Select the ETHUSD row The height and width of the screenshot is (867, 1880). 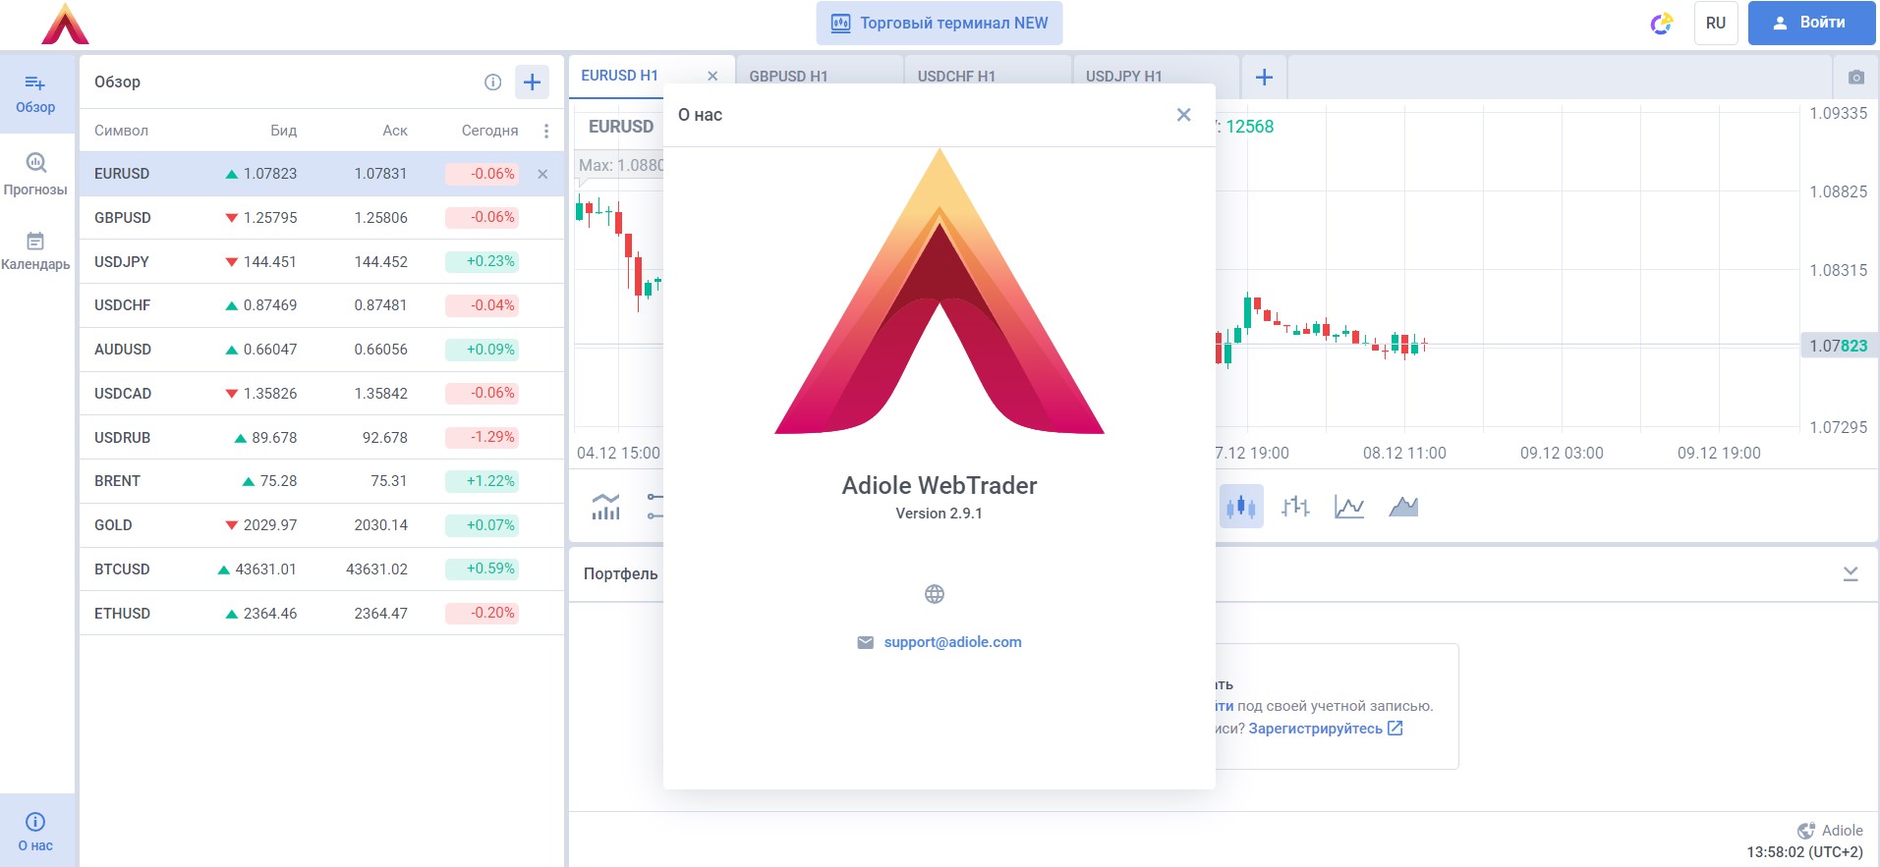321,614
